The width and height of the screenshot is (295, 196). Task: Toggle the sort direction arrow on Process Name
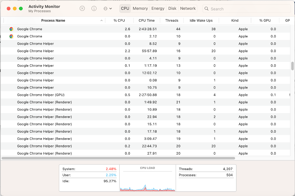(x=101, y=20)
